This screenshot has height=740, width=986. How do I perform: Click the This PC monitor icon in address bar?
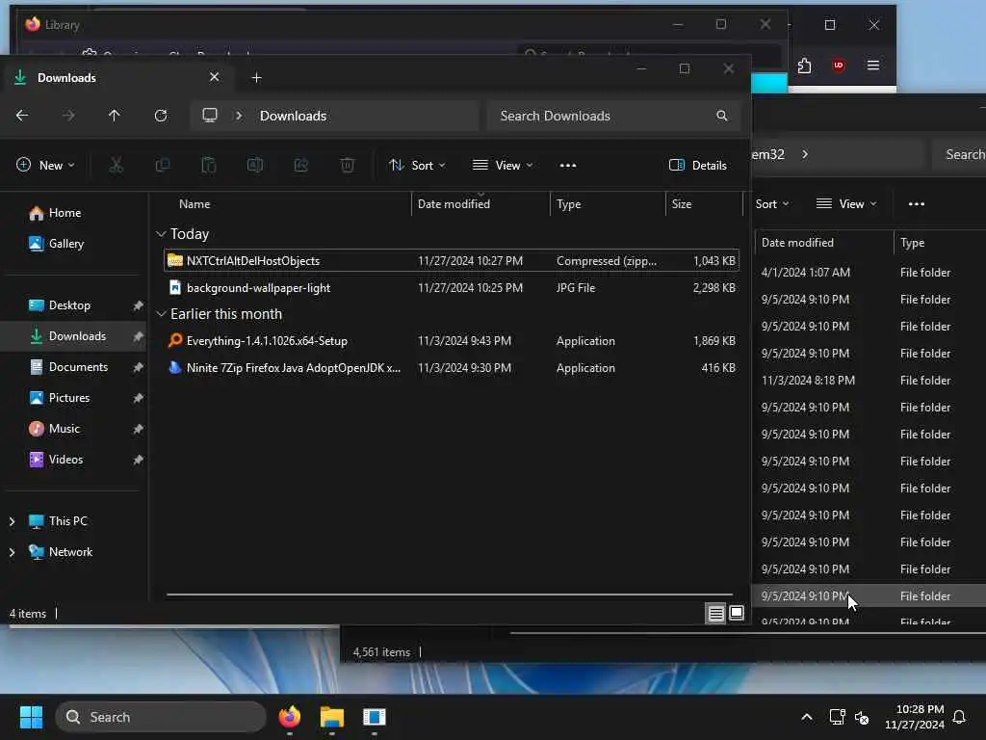209,116
